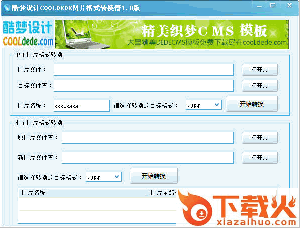Click 开始转换 in single image section

coord(252,104)
